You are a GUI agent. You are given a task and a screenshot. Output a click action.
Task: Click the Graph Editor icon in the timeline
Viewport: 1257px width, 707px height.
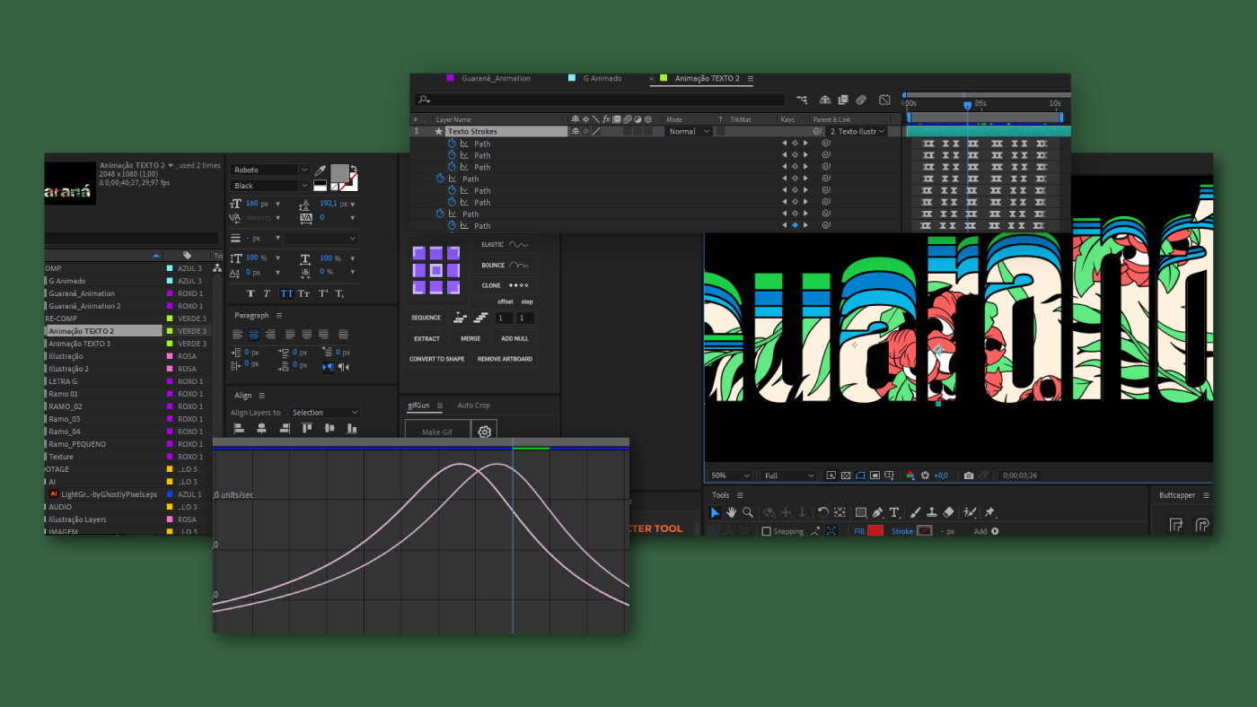tap(884, 100)
